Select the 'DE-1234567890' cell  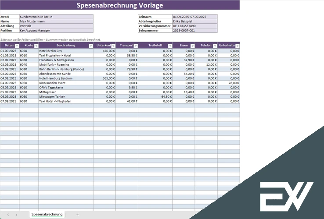click(x=195, y=26)
